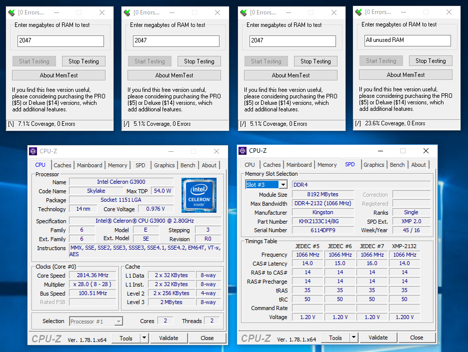Viewport: 468px width, 352px height.
Task: Open About MemTest in third MemTest window
Action: [x=290, y=75]
